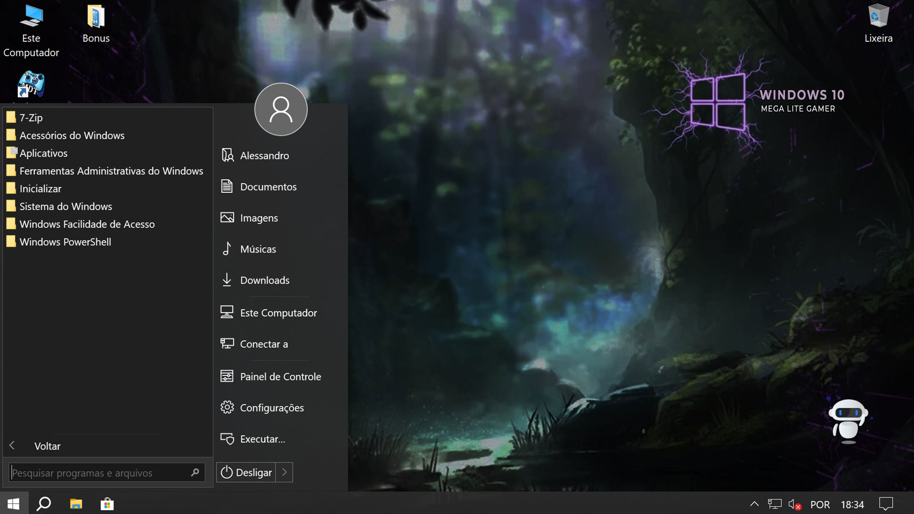Click the muted volume tray icon
914x514 pixels.
[x=794, y=504]
